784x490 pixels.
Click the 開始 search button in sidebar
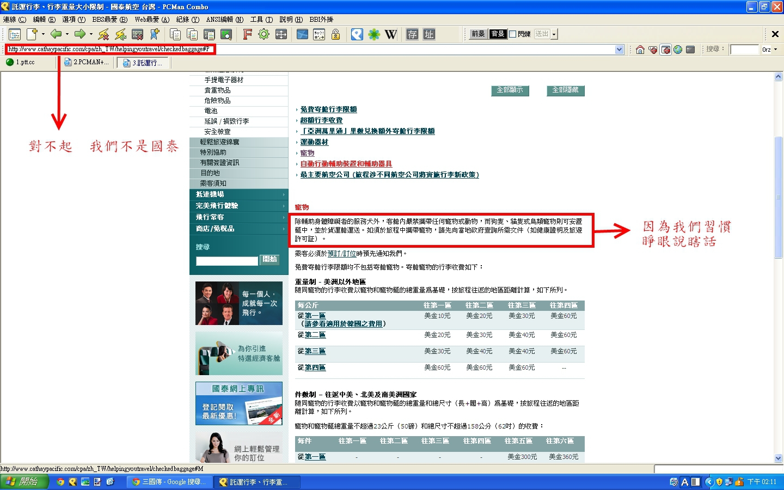click(270, 260)
